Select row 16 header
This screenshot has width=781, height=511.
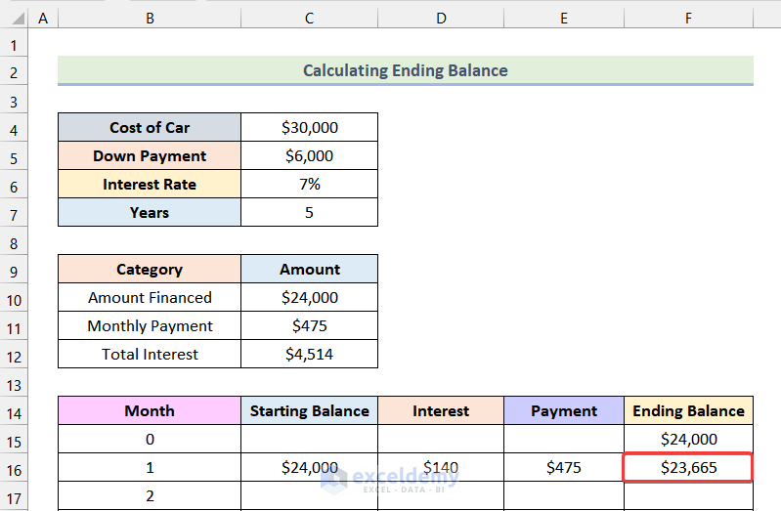tap(15, 468)
